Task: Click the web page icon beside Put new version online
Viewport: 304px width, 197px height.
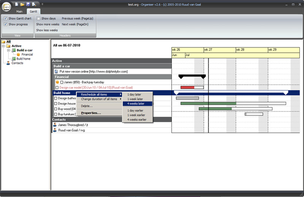Action: click(56, 72)
